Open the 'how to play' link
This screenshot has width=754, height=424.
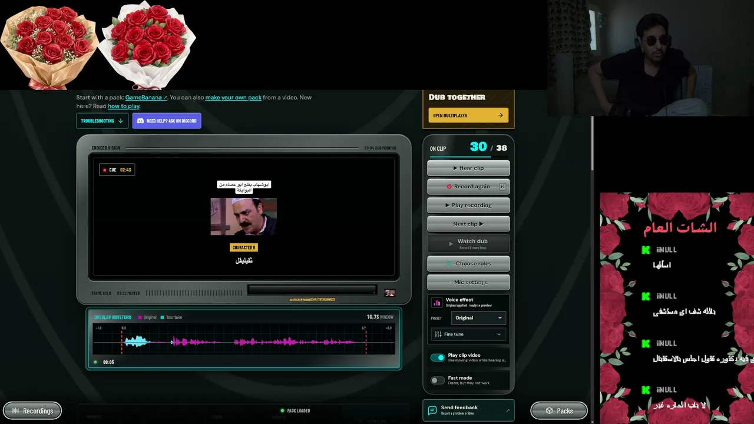coord(124,106)
